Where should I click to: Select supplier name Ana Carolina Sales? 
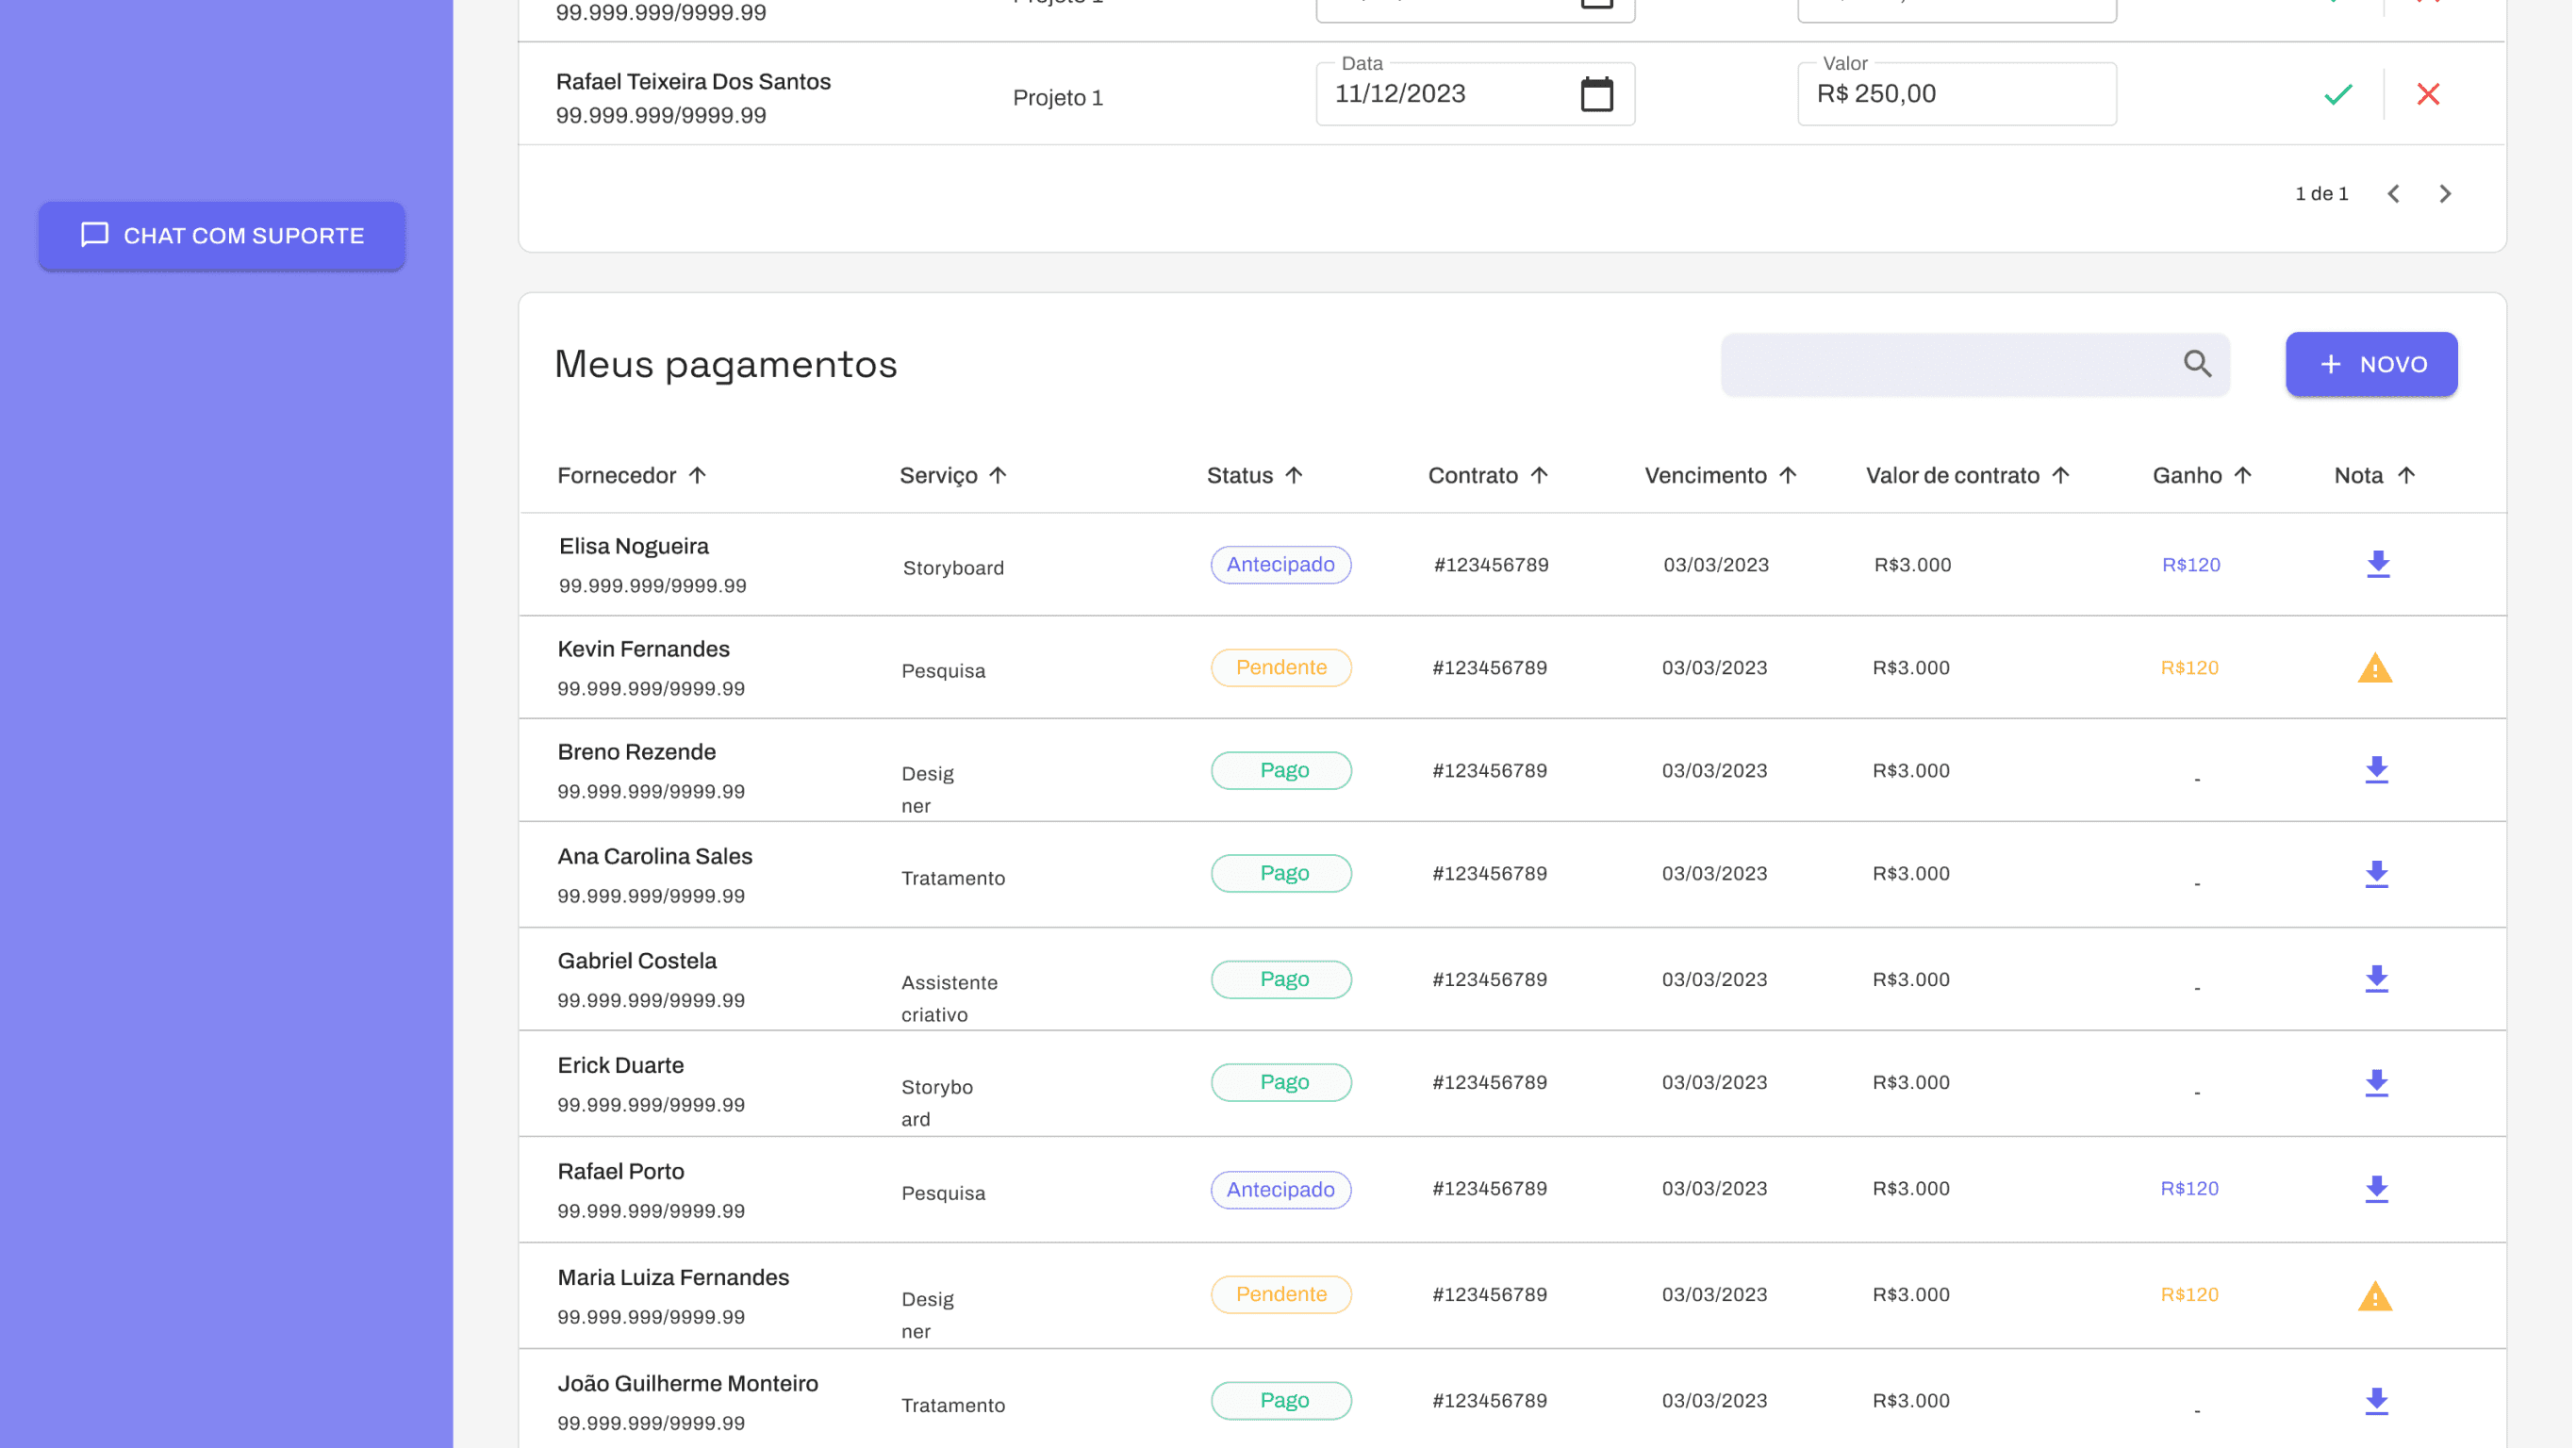[654, 857]
